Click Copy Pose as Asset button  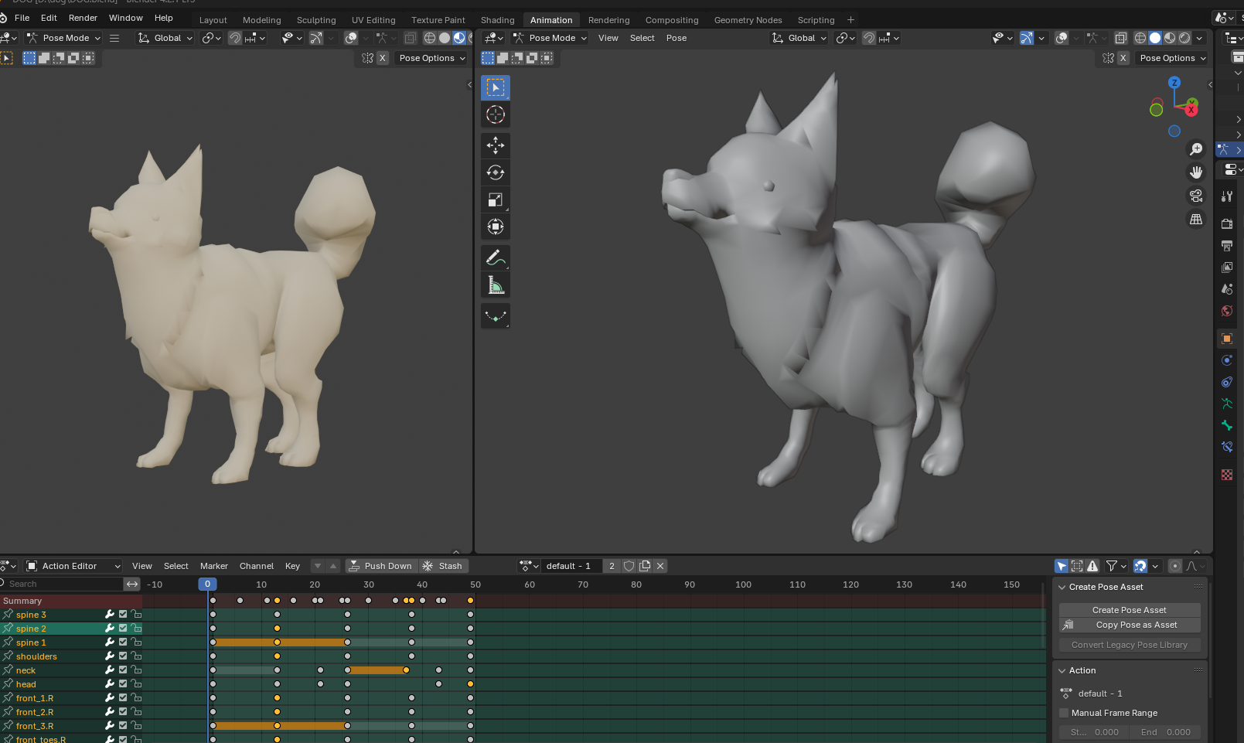coord(1129,625)
